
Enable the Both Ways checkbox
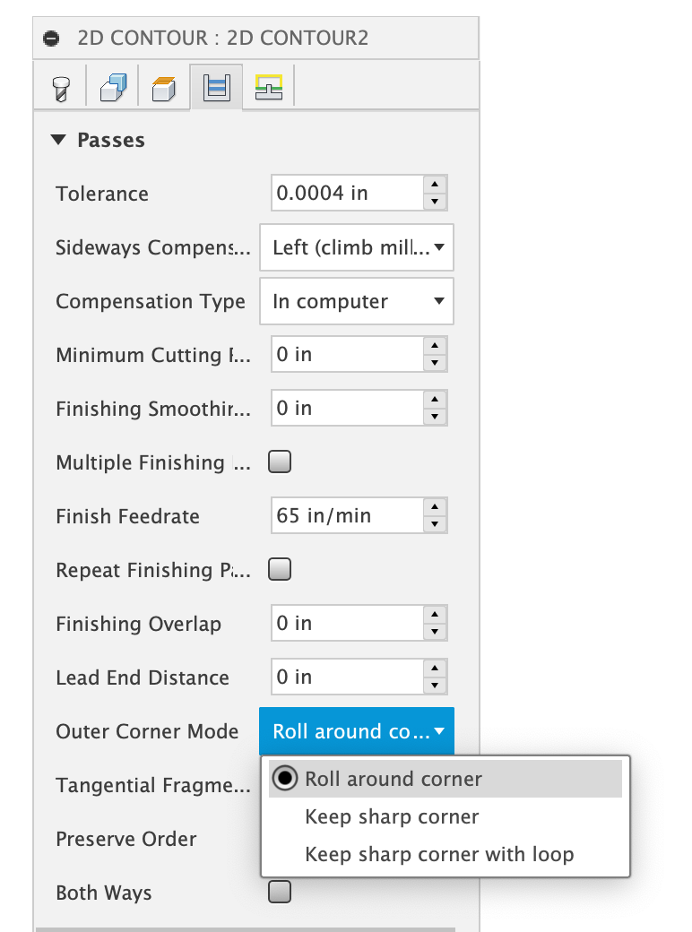click(x=281, y=893)
